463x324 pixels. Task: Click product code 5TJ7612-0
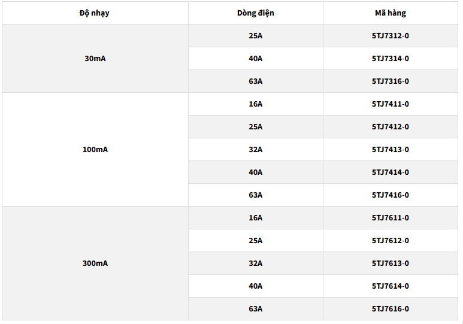click(x=390, y=241)
